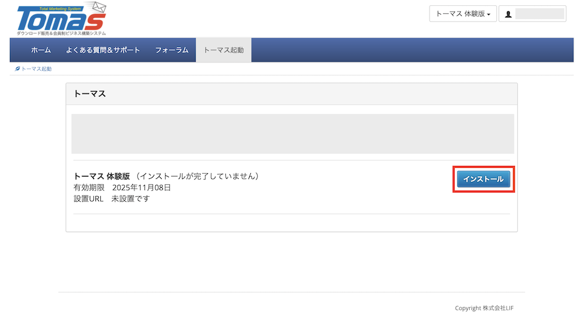Screen dimensions: 582x323
Task: Click the caret arrow beside トーマス 体験版
Action: [488, 15]
